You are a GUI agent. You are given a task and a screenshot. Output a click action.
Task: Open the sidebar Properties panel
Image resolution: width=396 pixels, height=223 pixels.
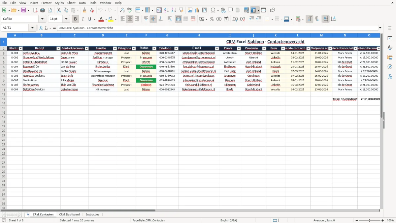click(x=390, y=38)
